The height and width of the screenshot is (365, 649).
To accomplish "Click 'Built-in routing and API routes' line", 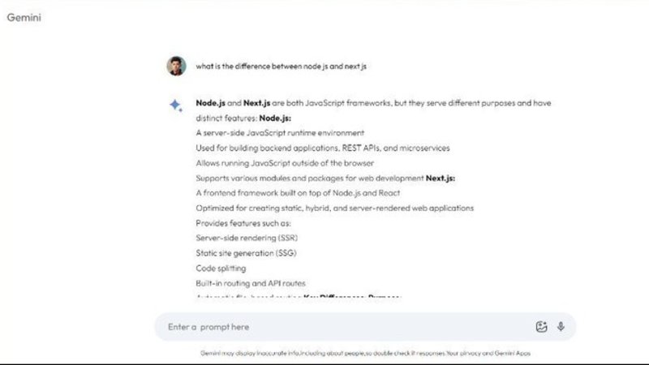I will click(251, 283).
